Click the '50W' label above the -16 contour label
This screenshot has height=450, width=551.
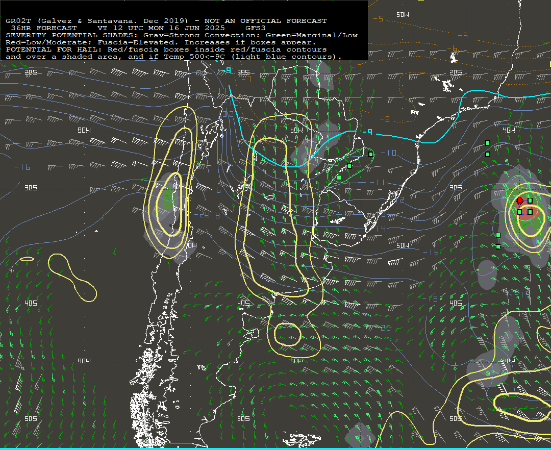pos(403,245)
